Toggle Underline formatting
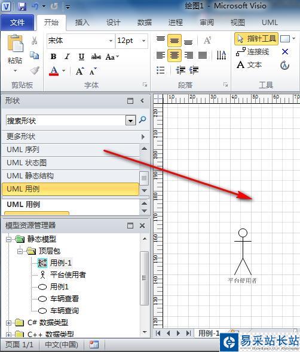 81,57
